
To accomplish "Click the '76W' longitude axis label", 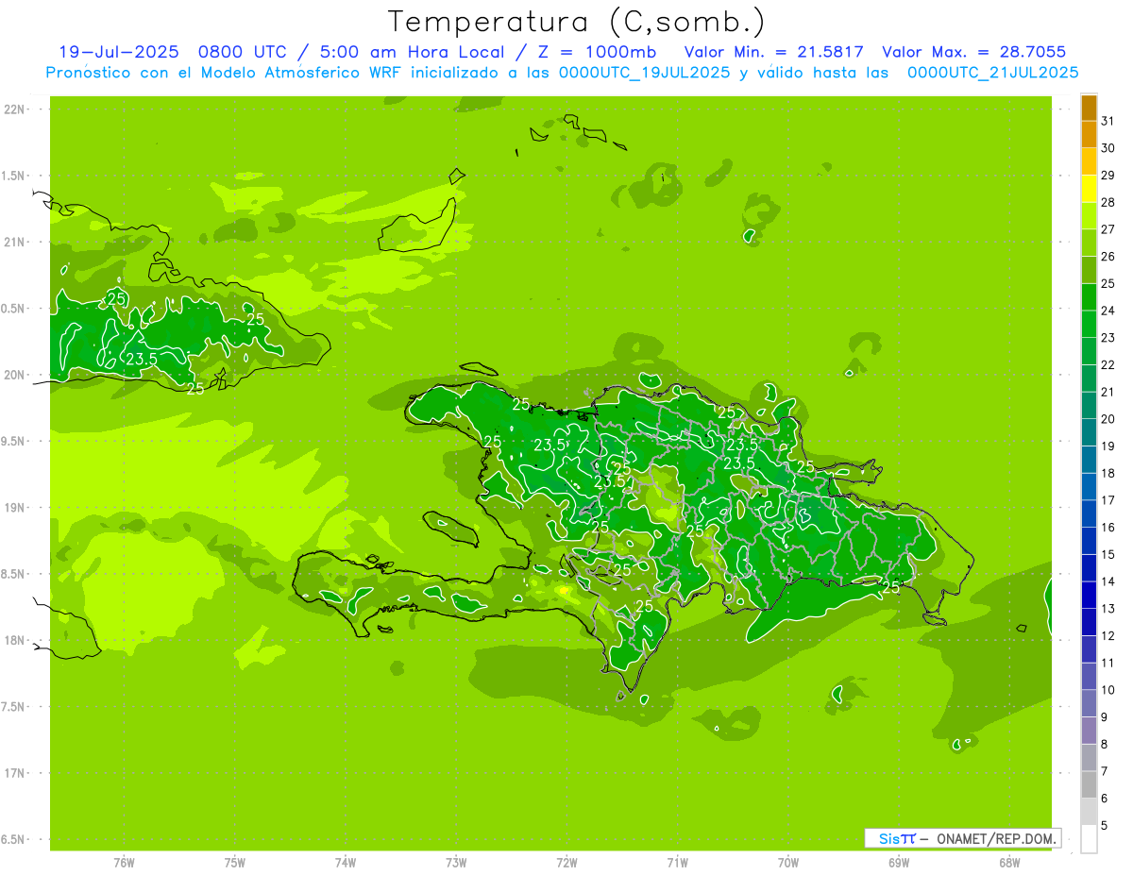I will [x=124, y=863].
